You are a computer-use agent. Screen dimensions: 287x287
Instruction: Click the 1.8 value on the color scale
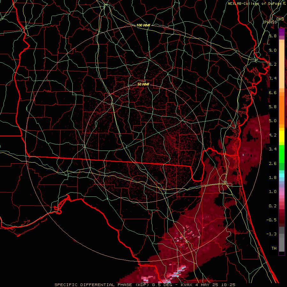[273, 178]
